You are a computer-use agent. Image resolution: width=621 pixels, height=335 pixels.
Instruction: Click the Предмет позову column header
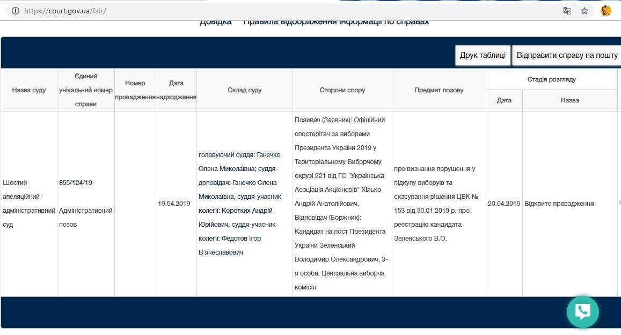[x=439, y=90]
